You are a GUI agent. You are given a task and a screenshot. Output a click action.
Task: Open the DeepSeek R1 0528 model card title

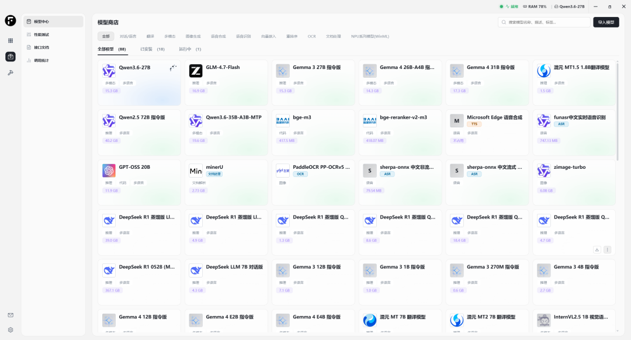[x=147, y=267]
